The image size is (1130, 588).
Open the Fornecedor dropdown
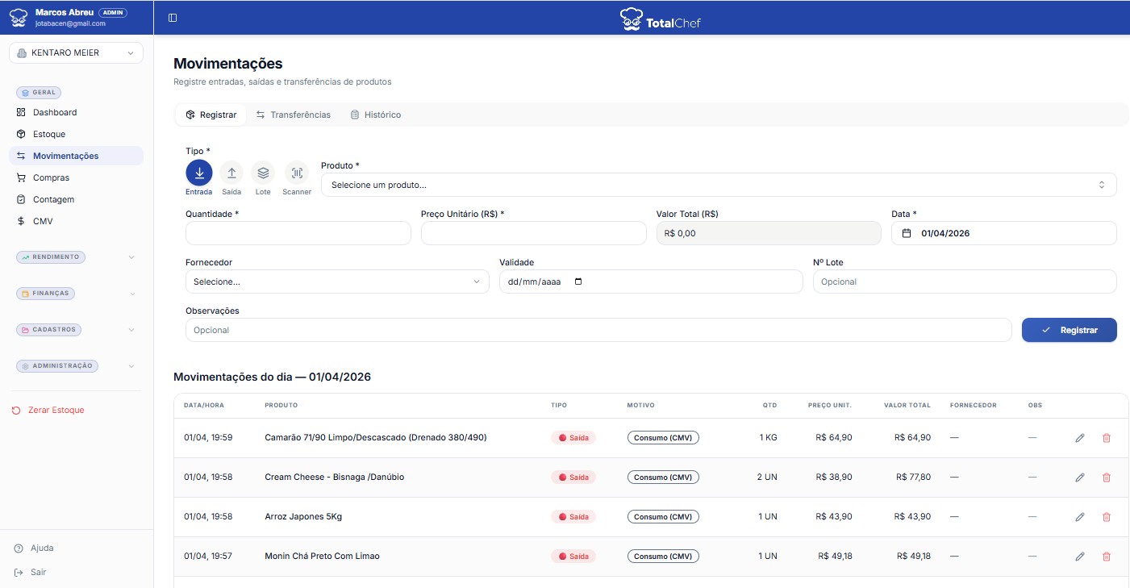(336, 281)
